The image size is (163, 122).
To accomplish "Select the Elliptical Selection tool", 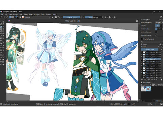I will point(3,55).
